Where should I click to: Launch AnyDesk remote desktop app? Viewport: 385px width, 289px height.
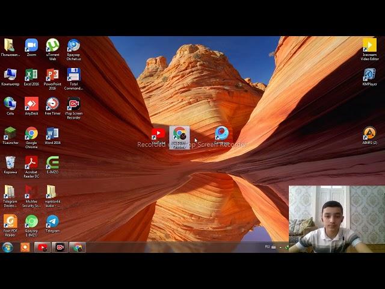pyautogui.click(x=31, y=104)
